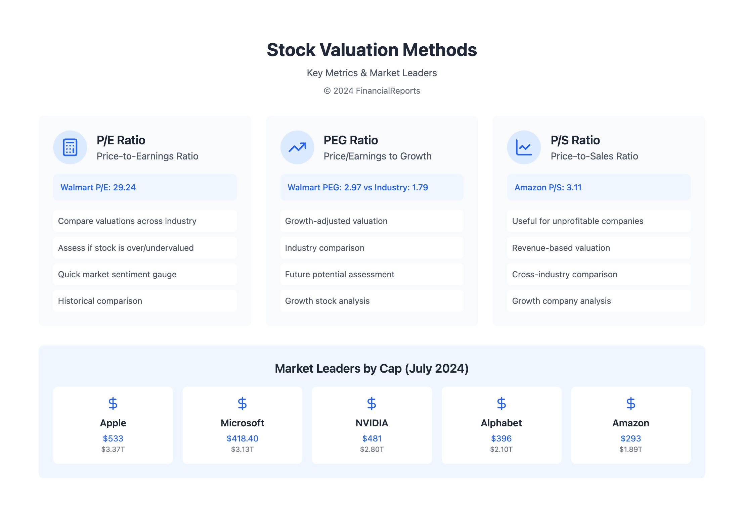Click the Microsoft $418.40 price

point(242,438)
